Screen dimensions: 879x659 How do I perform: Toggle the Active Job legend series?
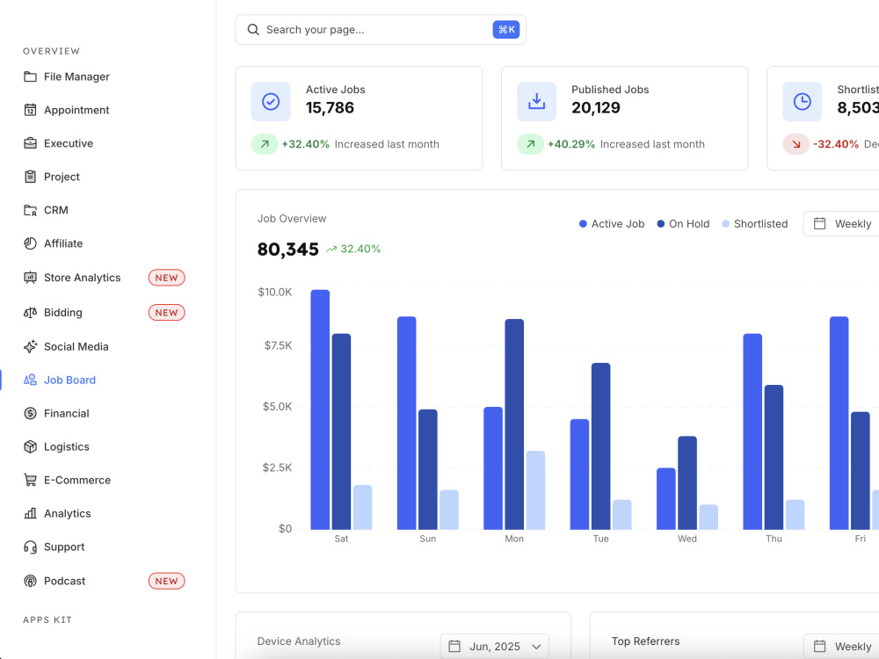[612, 223]
